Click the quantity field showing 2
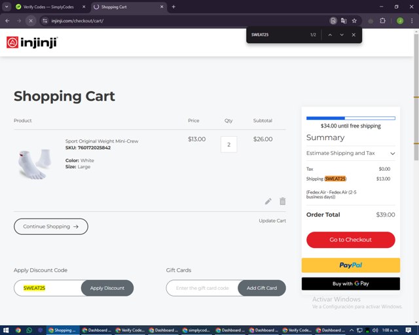 pyautogui.click(x=228, y=145)
